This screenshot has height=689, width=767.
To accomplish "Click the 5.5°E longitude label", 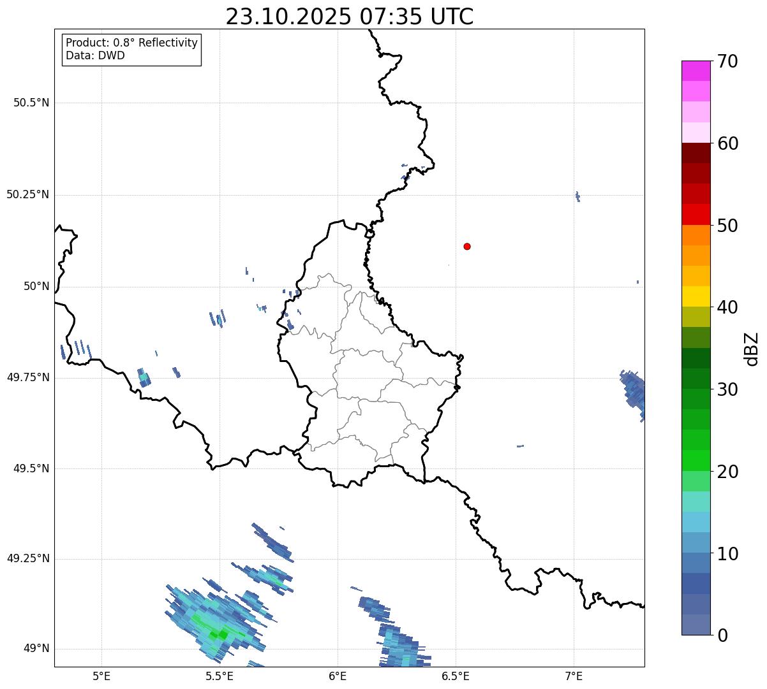I will pyautogui.click(x=220, y=676).
